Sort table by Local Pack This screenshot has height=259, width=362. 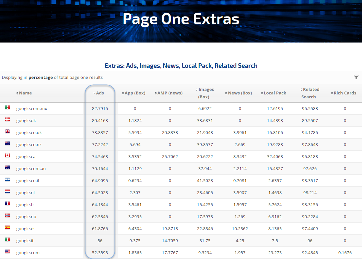274,93
